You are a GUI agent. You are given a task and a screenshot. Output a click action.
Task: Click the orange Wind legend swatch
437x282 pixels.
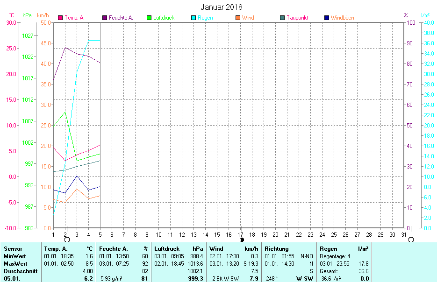[238, 18]
